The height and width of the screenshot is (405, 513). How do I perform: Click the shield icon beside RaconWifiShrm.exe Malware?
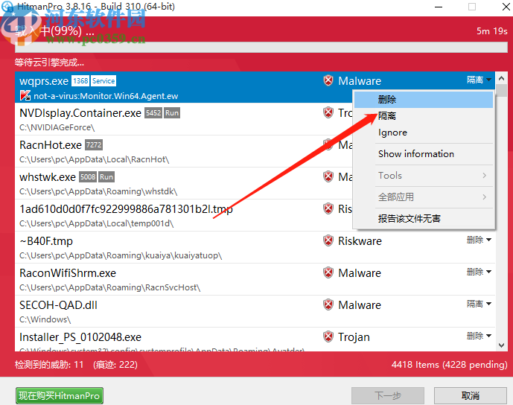tap(328, 272)
